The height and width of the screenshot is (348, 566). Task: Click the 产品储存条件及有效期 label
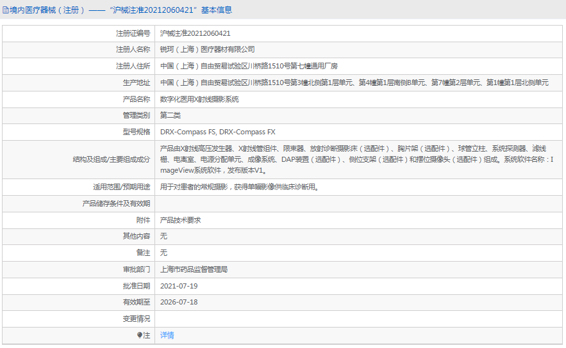[116, 204]
